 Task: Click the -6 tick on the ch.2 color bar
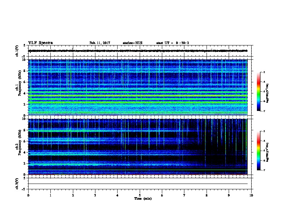pyautogui.click(x=263, y=160)
